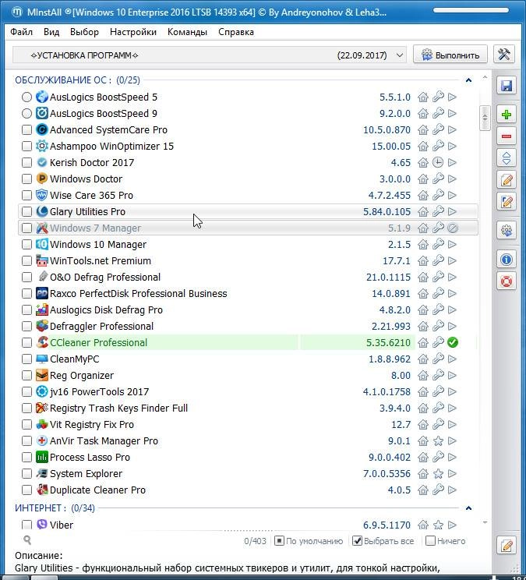Select the WinTools.net Premium row
Screen dimensions: 526x580
pos(248,261)
